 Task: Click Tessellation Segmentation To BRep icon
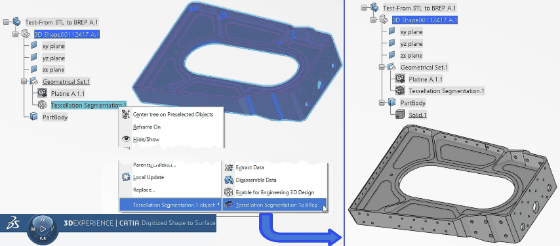click(x=229, y=205)
